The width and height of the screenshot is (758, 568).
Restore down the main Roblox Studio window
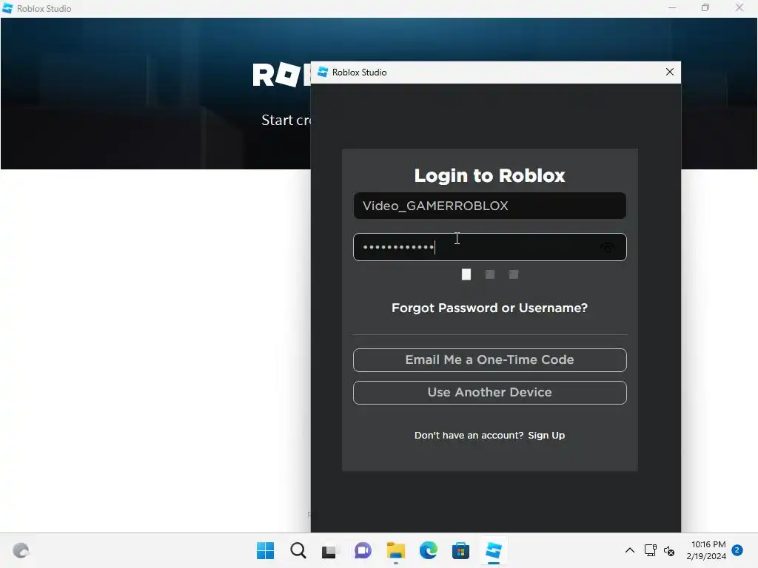point(705,7)
